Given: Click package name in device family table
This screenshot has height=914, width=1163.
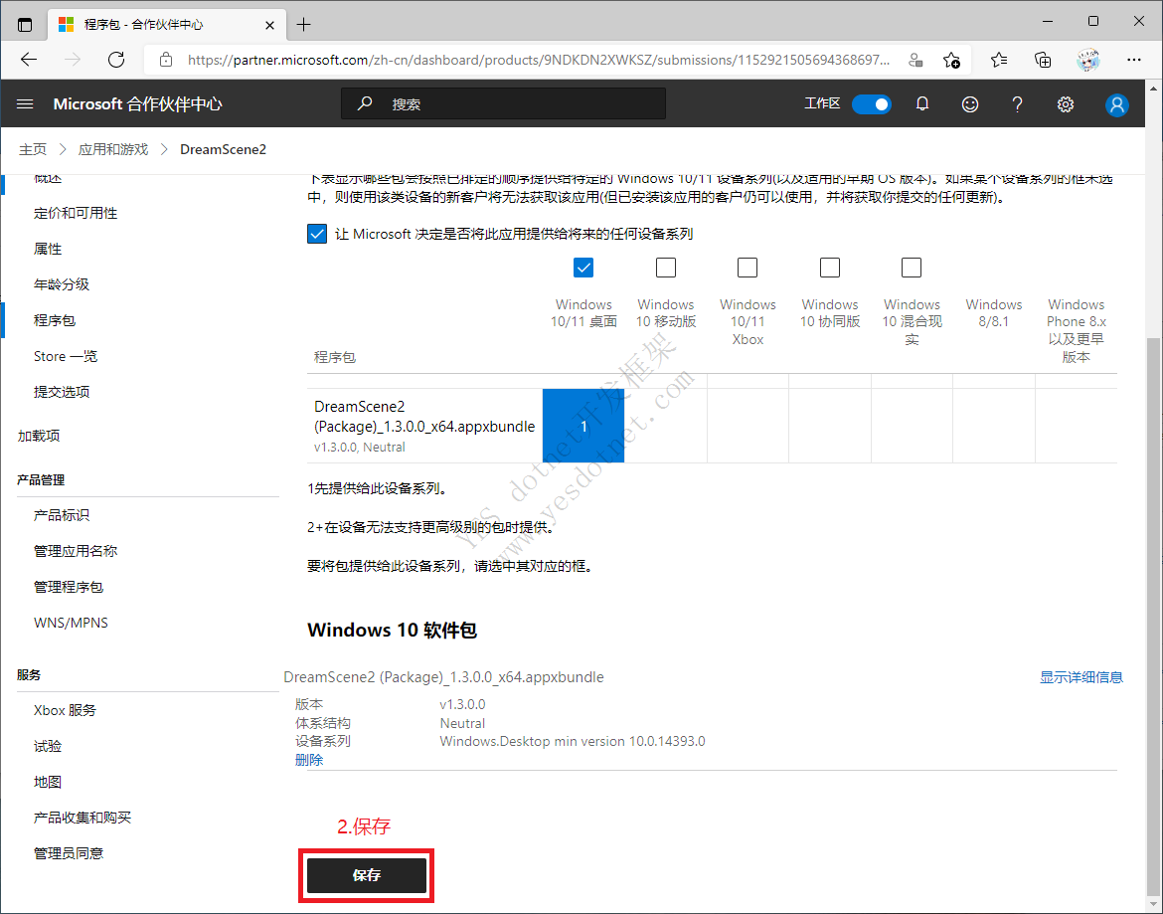Looking at the screenshot, I should click(424, 416).
